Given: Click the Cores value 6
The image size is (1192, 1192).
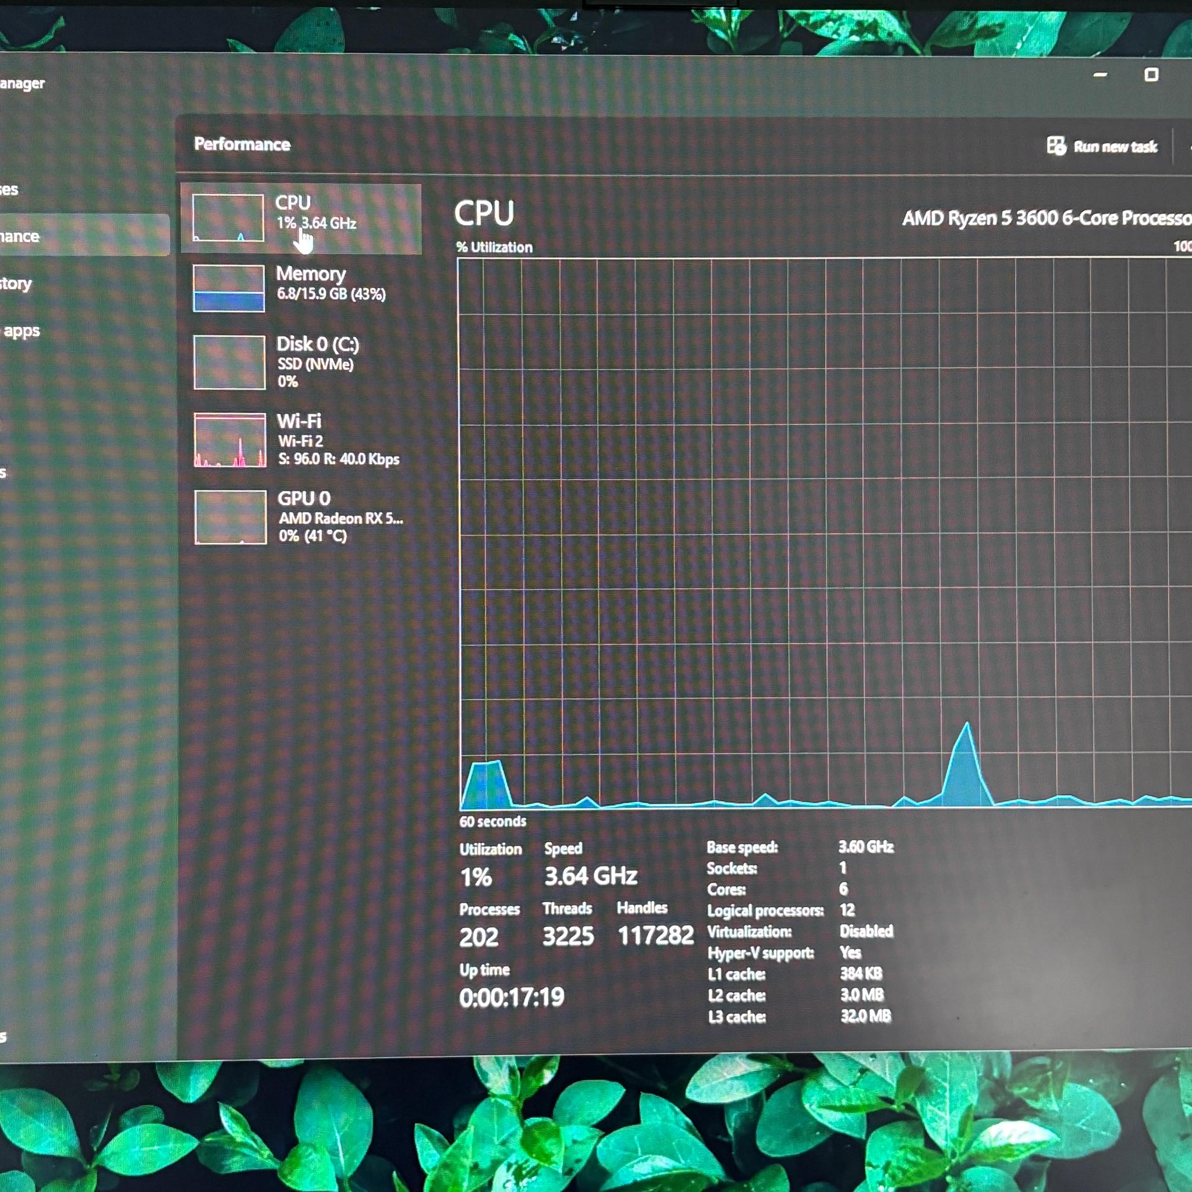Looking at the screenshot, I should pos(843,888).
